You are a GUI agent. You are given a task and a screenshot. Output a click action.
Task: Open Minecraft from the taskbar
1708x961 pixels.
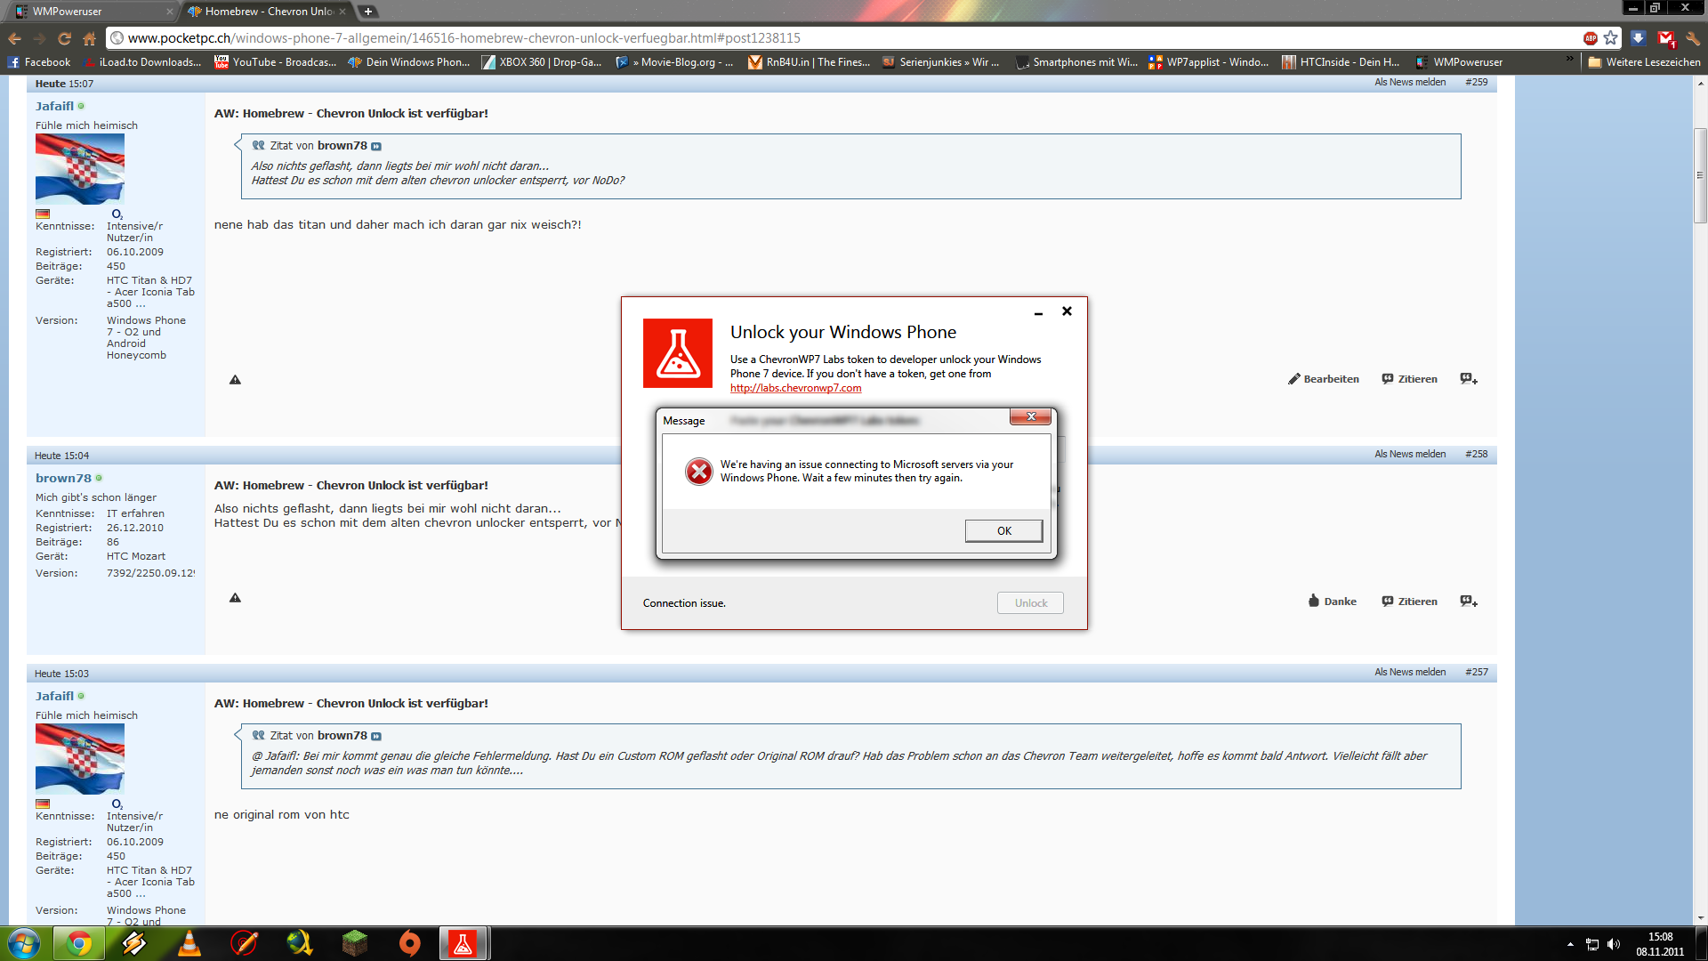[x=355, y=943]
